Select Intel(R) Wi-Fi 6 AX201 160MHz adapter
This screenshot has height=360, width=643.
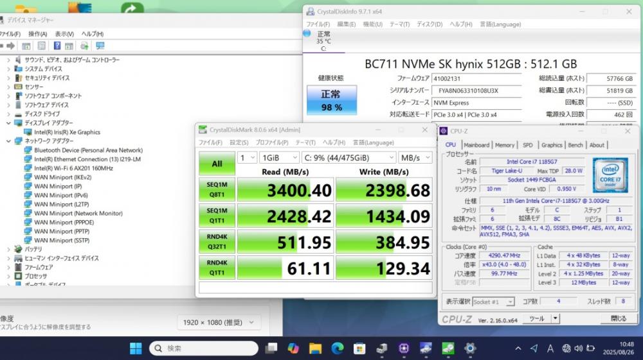point(73,168)
